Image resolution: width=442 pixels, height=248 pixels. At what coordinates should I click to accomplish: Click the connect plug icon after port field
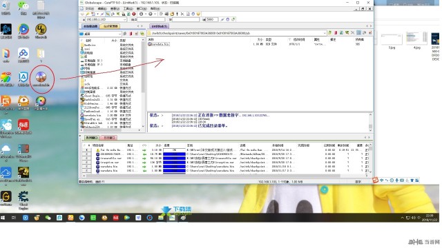tap(222, 19)
